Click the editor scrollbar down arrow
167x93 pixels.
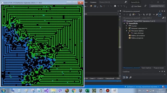pos(120,76)
